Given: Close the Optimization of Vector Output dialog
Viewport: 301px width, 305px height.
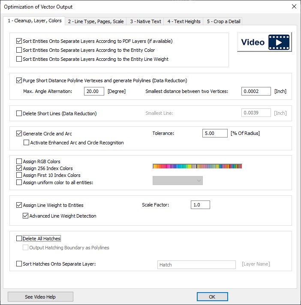Looking at the screenshot, I should point(294,6).
